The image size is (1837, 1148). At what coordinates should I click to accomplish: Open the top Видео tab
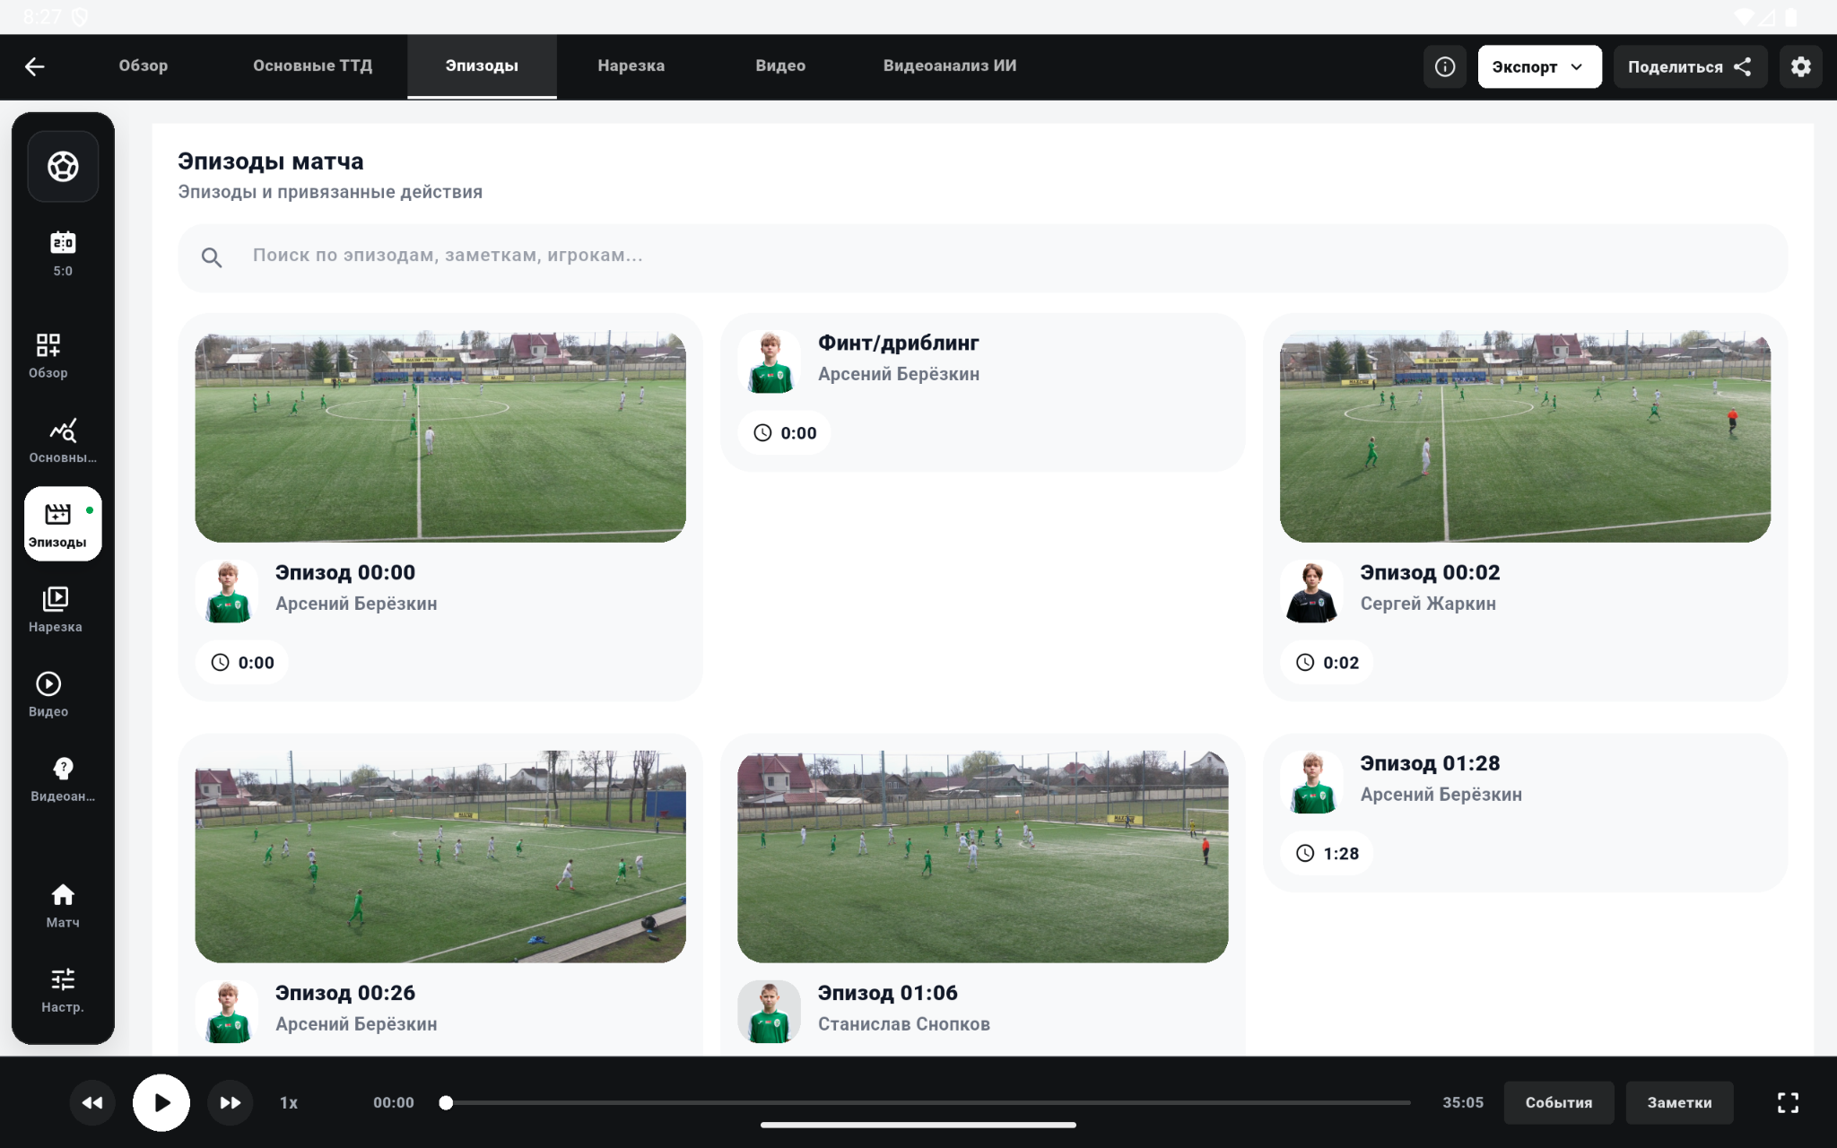[x=780, y=65]
